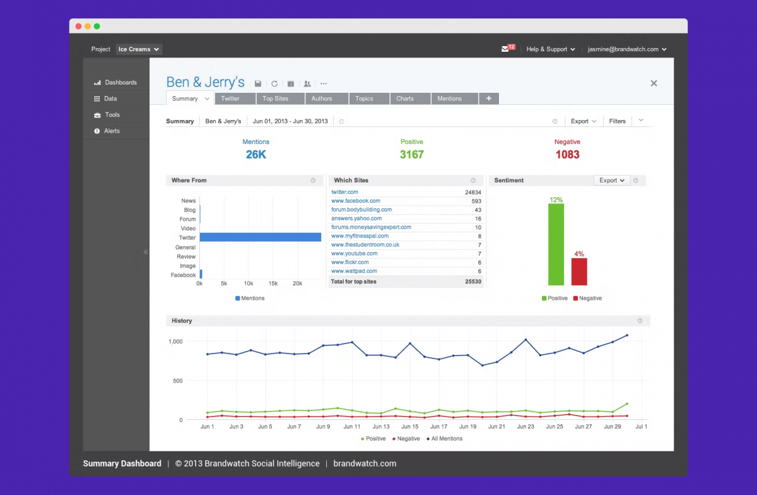This screenshot has width=757, height=495.
Task: Open Tools in the sidebar
Action: (x=117, y=115)
